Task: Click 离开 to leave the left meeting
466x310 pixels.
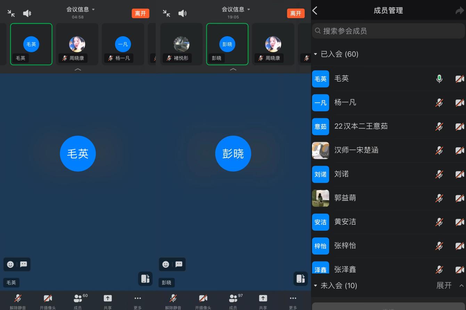Action: pyautogui.click(x=140, y=14)
